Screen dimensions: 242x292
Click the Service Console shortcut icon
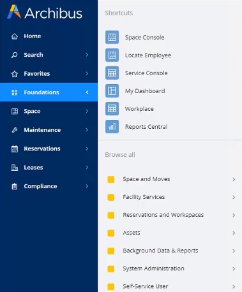(112, 73)
